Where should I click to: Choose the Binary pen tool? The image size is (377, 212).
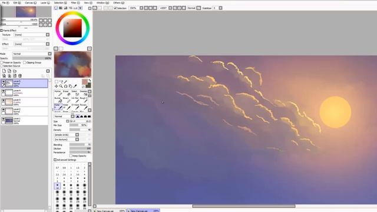[x=67, y=100]
